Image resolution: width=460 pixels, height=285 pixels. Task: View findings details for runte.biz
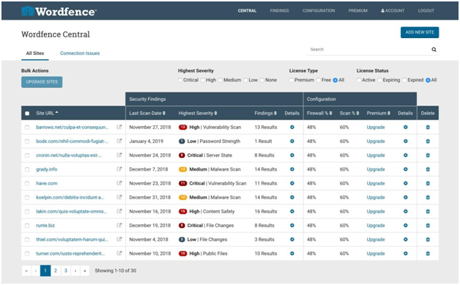coord(292,226)
